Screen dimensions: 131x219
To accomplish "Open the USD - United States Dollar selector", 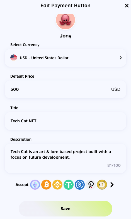I will (x=65, y=58).
